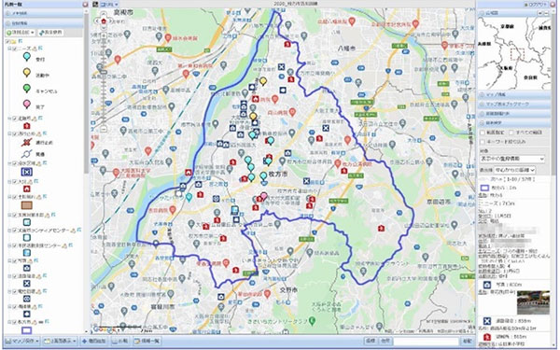Expand the マップ表示ブックマーク panel header
This screenshot has height=350, width=560.
pos(514,105)
